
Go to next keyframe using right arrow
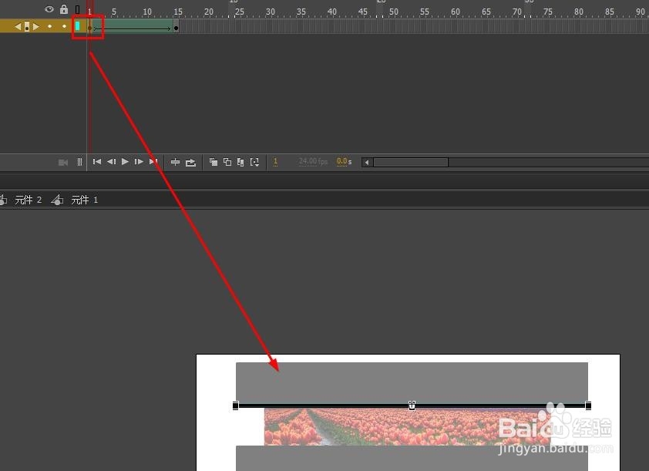[36, 26]
